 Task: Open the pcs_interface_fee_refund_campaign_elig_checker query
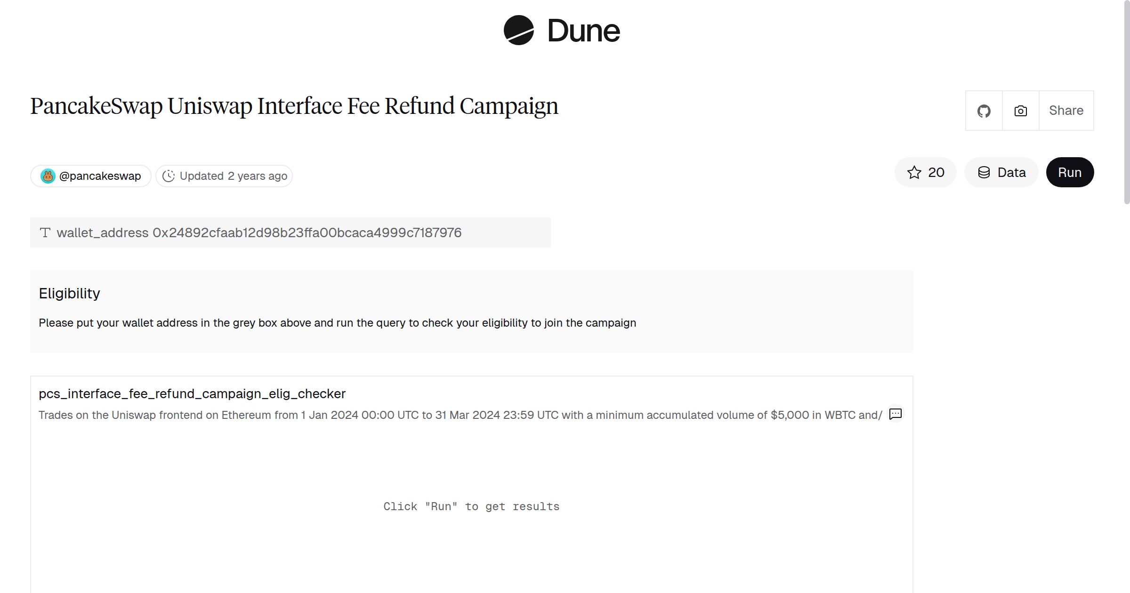click(x=192, y=393)
